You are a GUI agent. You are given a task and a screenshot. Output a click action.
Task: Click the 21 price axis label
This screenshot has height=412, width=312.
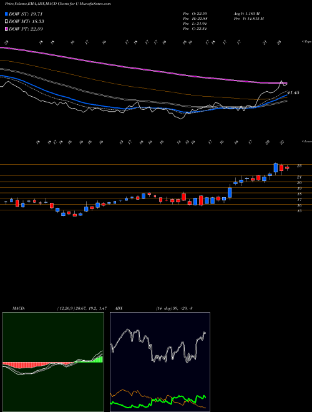tap(299, 177)
